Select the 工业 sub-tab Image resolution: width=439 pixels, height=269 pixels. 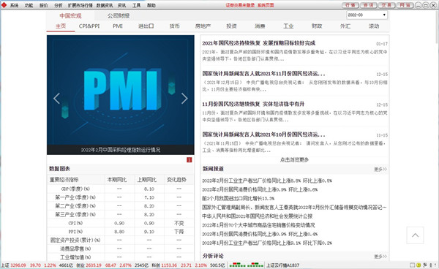pyautogui.click(x=288, y=26)
